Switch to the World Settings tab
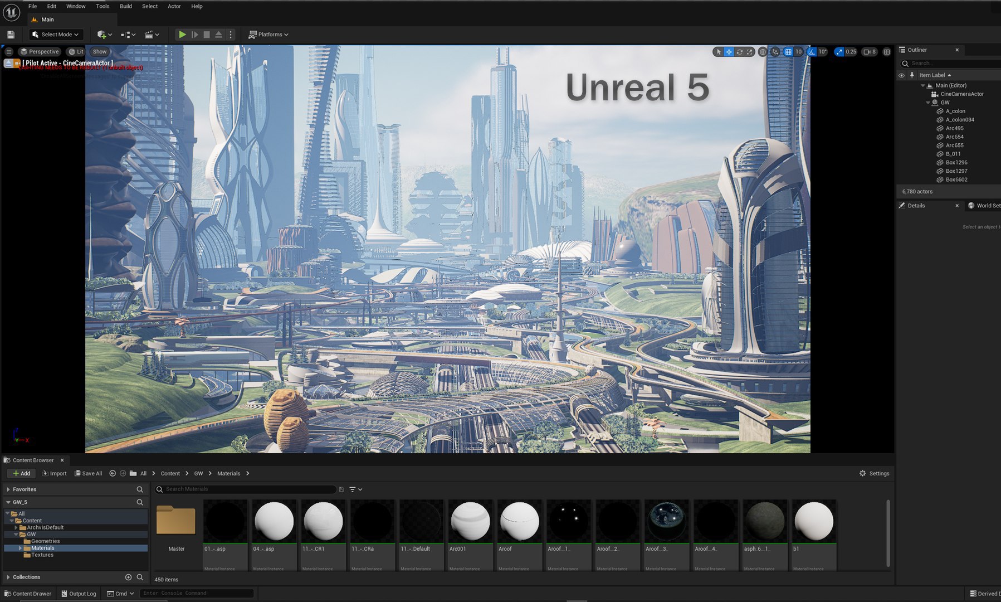Image resolution: width=1001 pixels, height=602 pixels. (984, 206)
